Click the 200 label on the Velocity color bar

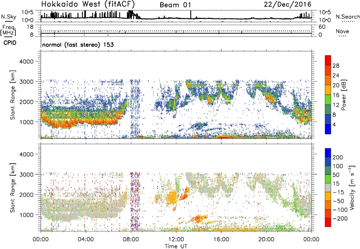pos(337,157)
